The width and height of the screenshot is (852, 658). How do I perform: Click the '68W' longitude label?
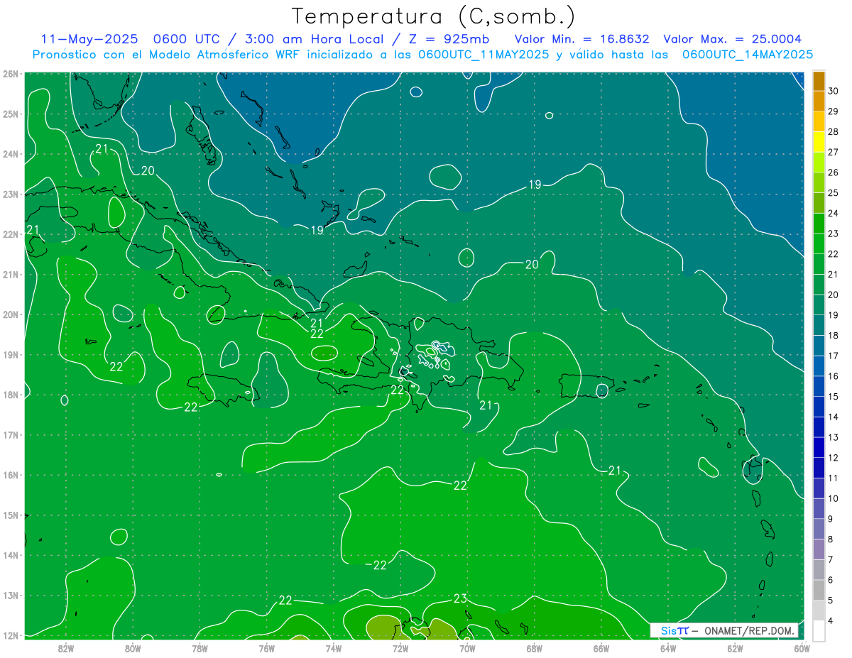(534, 647)
